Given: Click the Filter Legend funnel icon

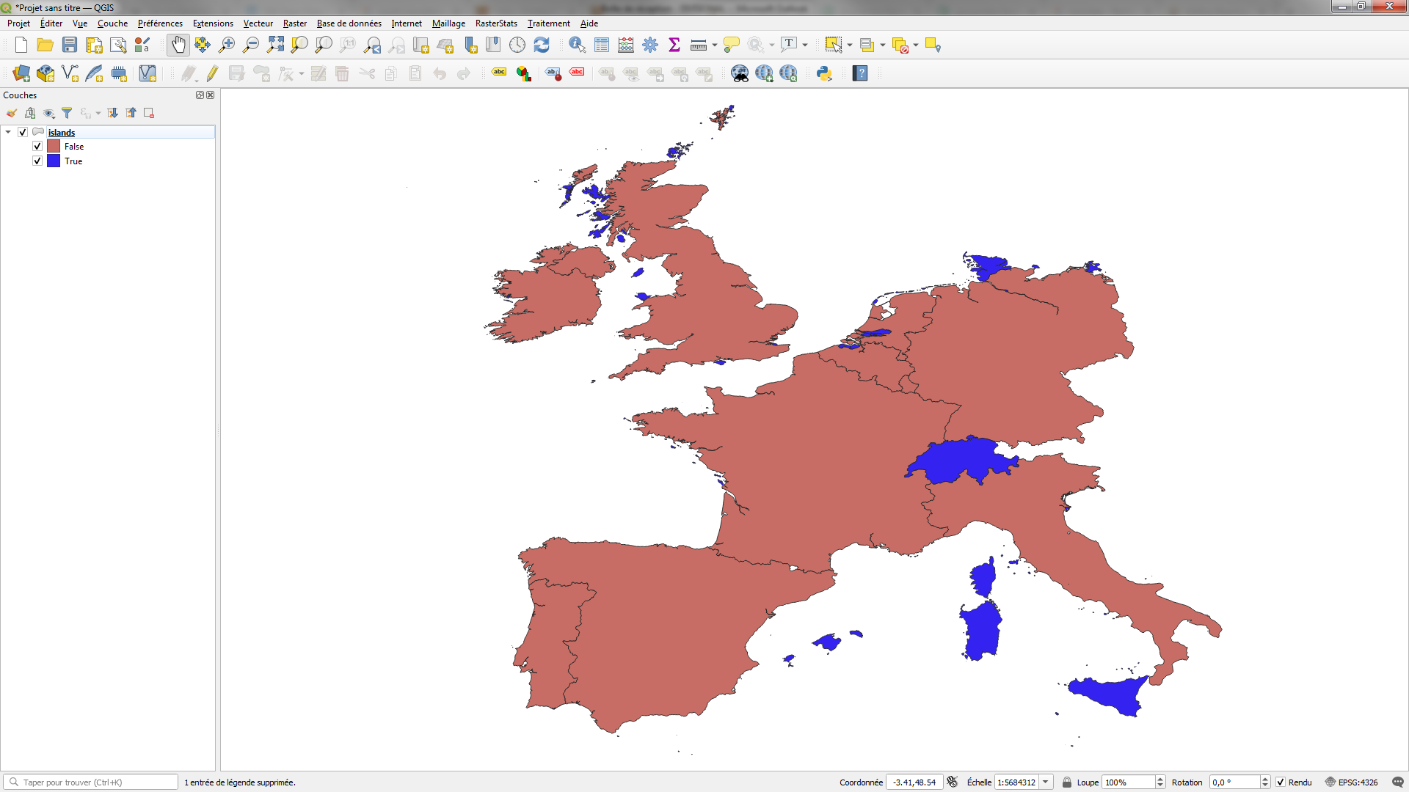Looking at the screenshot, I should click(x=67, y=113).
